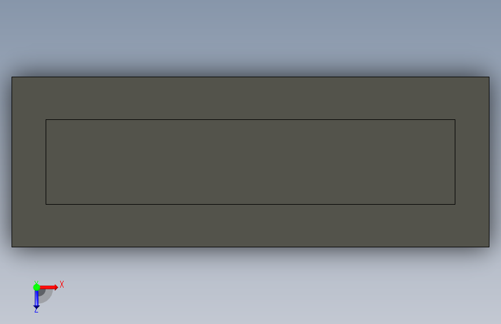Select the bottom-right vertex of outer rectangle

489,247
